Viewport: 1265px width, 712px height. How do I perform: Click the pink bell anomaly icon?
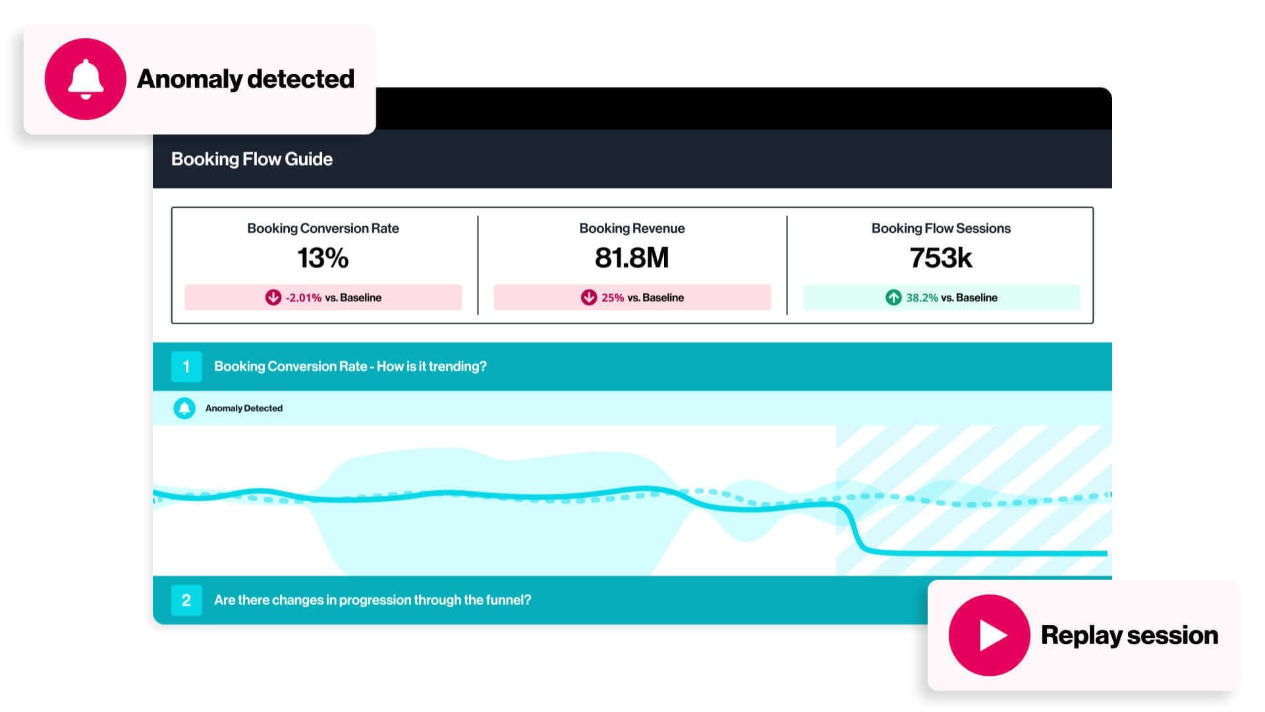point(85,79)
